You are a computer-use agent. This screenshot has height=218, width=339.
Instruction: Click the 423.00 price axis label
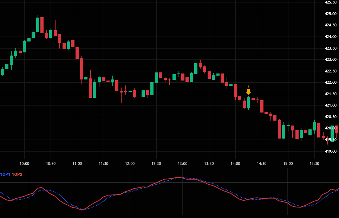[x=331, y=59]
